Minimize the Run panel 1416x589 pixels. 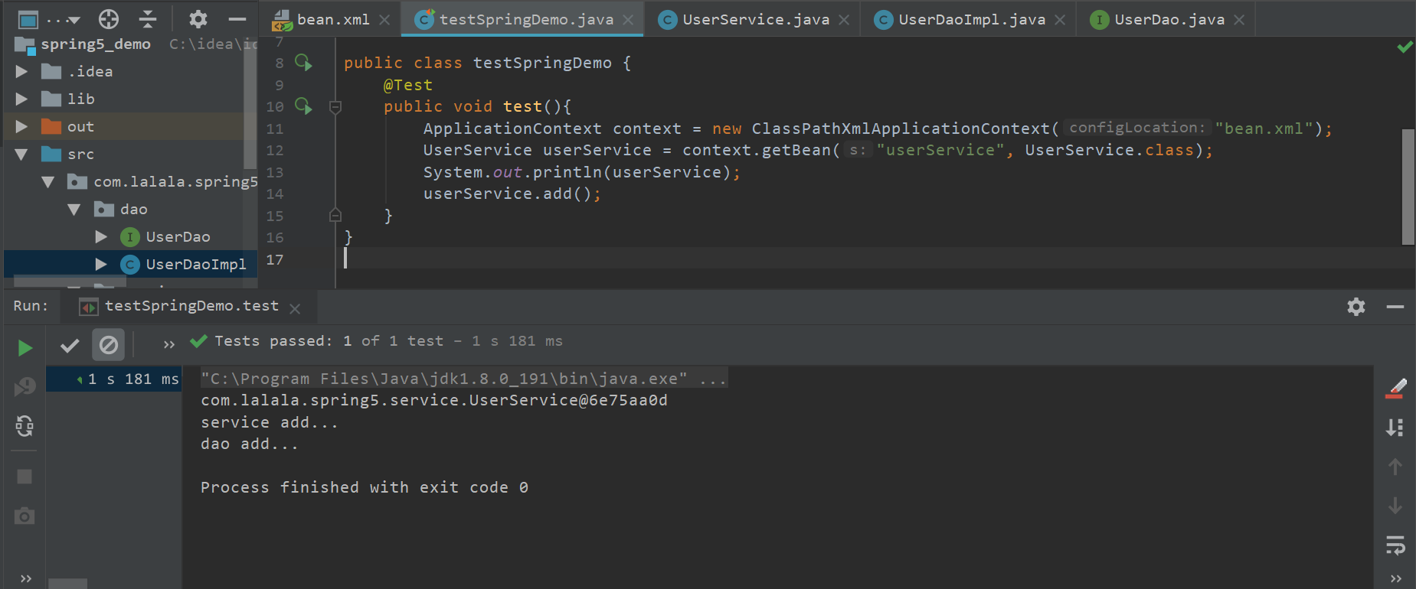click(1395, 307)
